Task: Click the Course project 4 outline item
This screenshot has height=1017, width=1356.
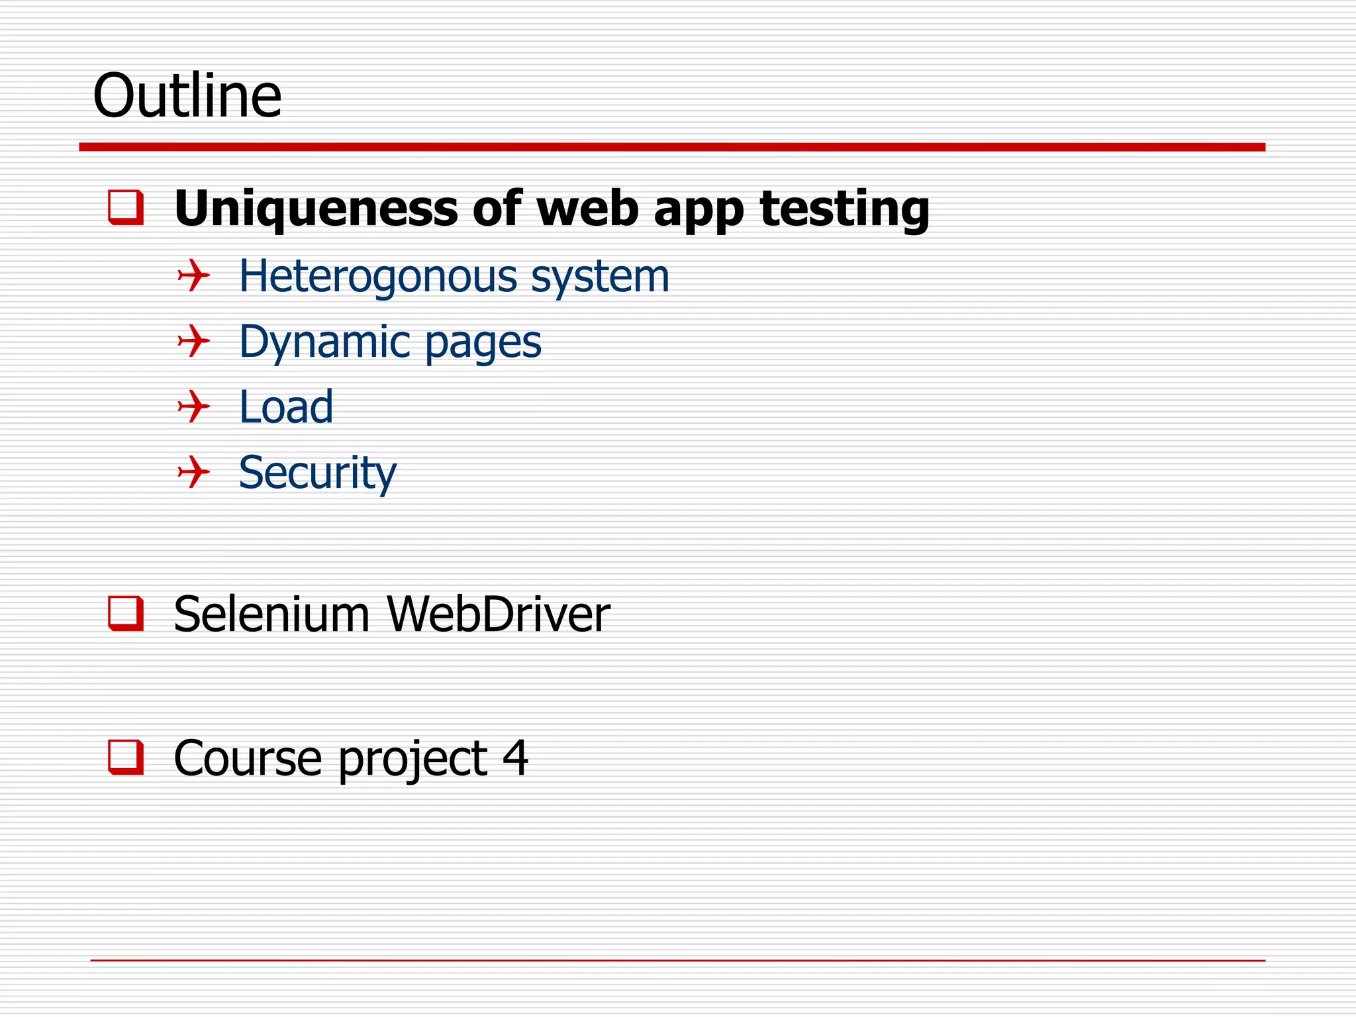Action: pos(350,757)
